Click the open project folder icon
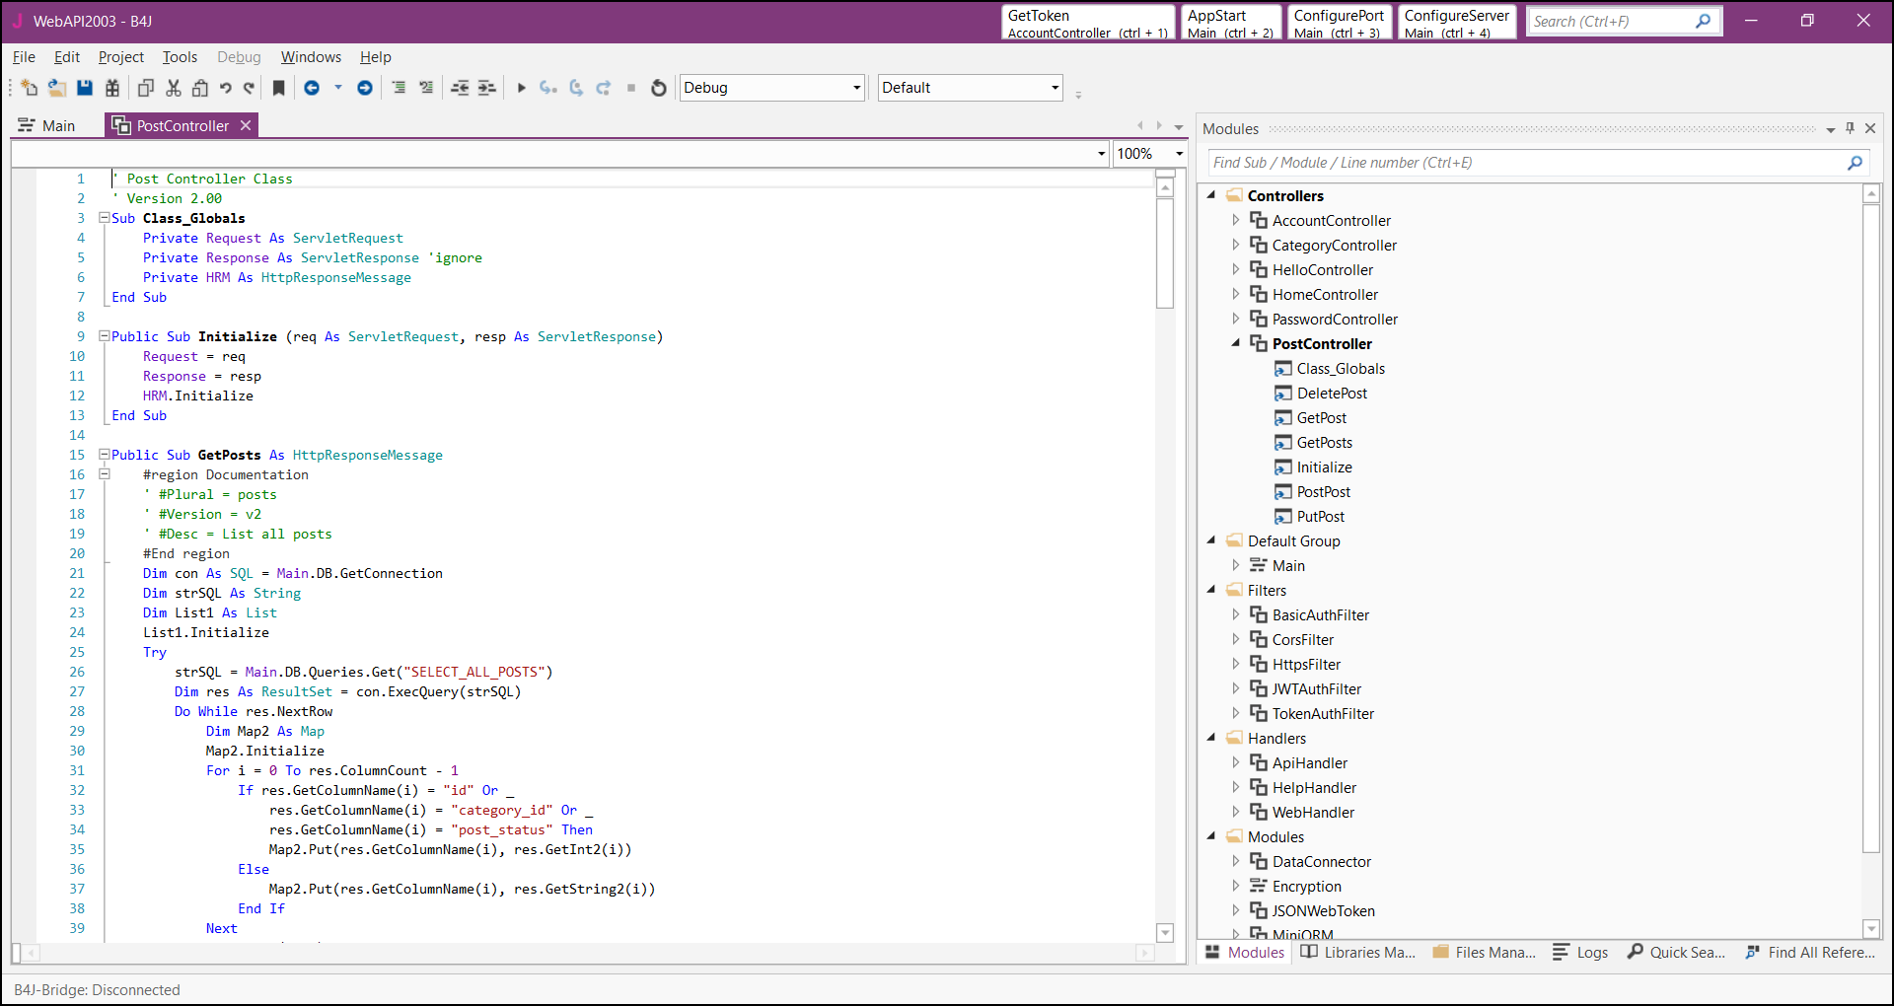Screen dimensions: 1894x1006 click(x=57, y=88)
